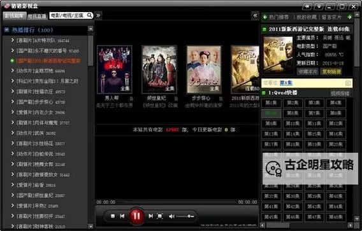The width and height of the screenshot is (362, 231).
Task: Select episode 第4集 button
Action: 336,103
